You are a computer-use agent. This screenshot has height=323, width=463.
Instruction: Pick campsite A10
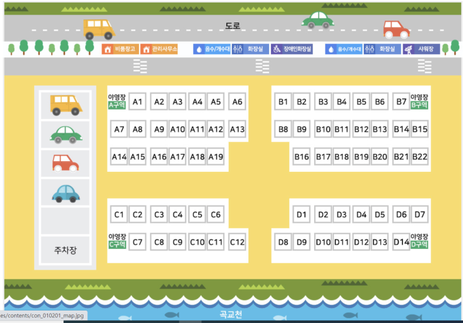point(178,129)
